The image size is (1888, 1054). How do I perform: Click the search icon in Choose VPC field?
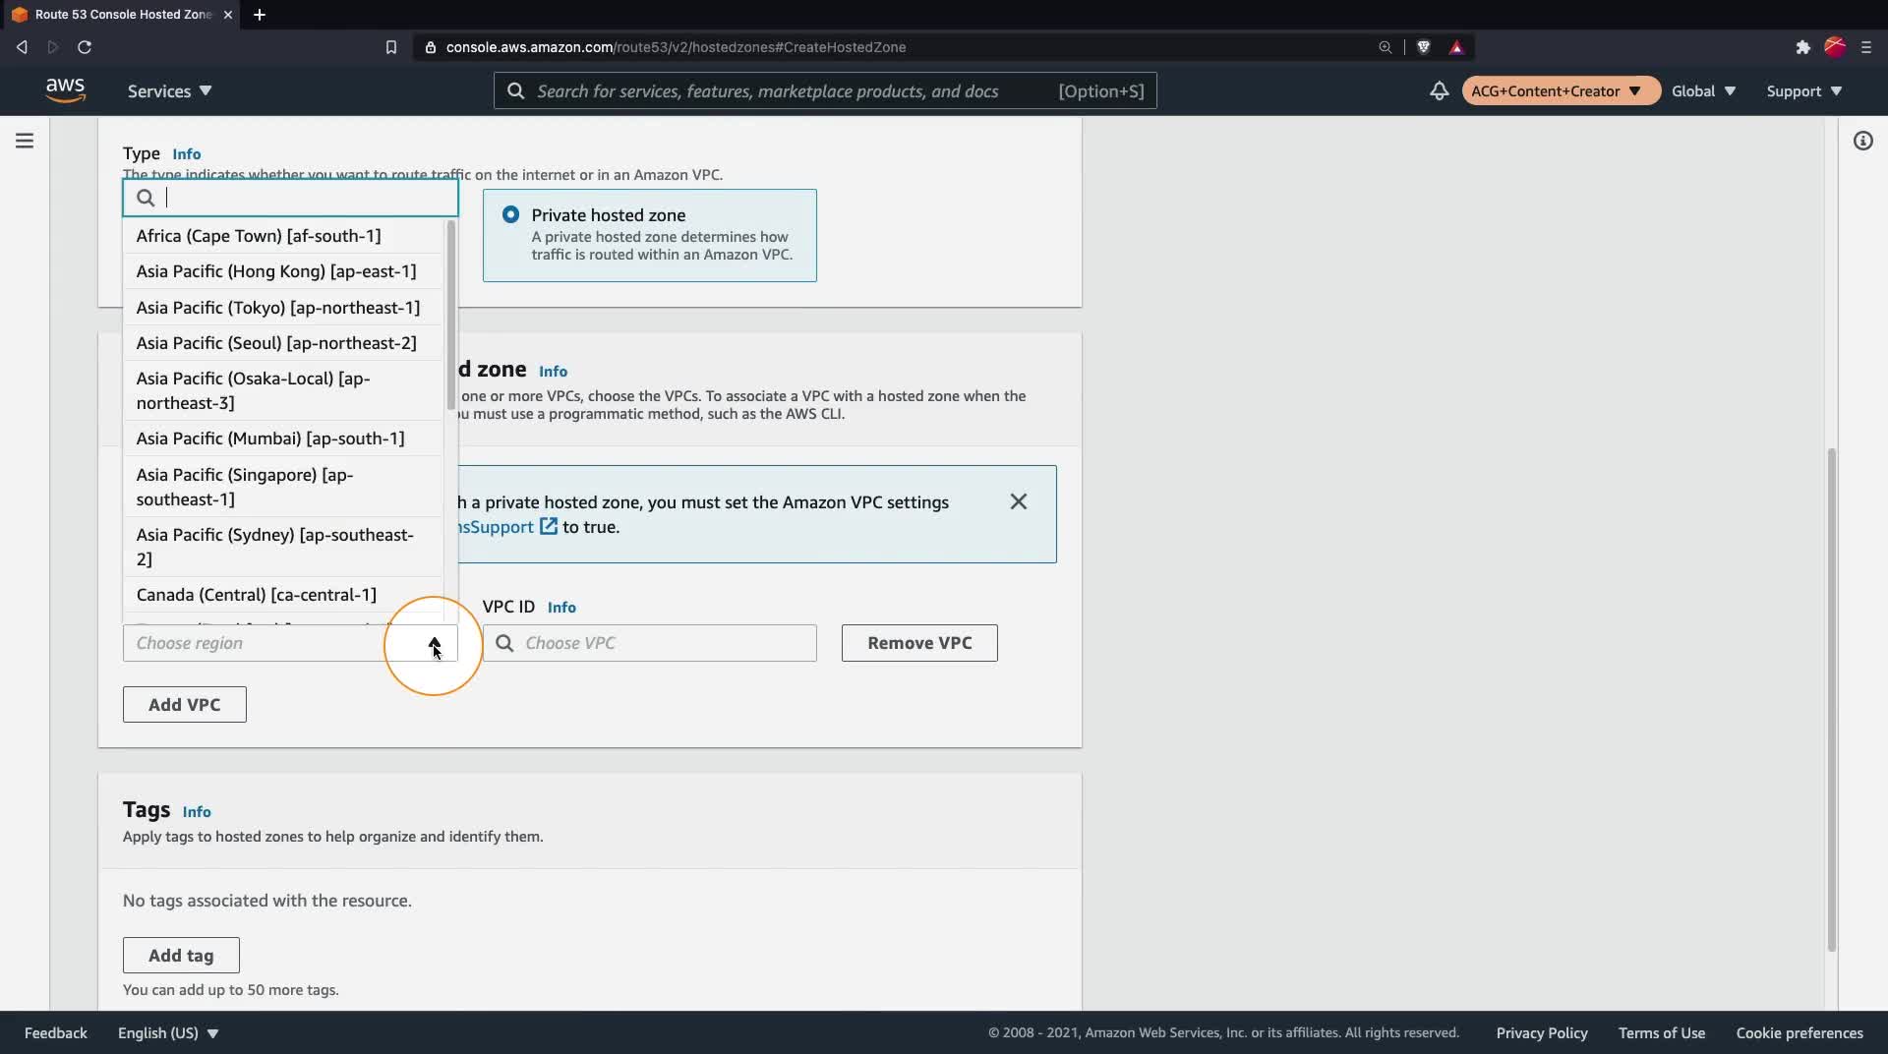pos(504,643)
